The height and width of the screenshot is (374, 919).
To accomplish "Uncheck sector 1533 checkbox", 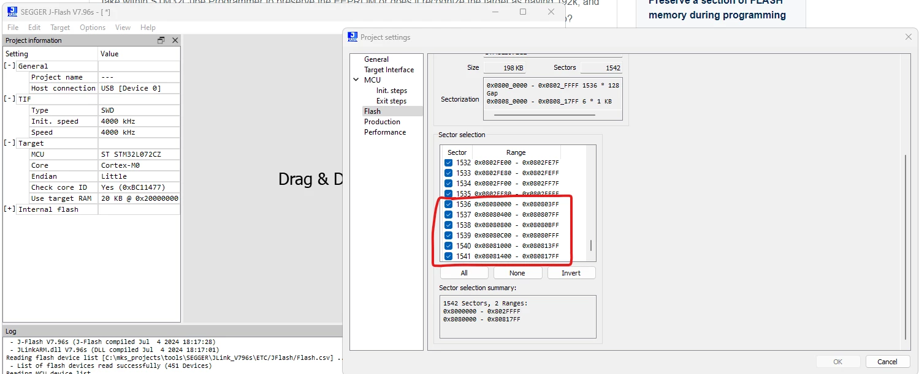I will click(449, 173).
